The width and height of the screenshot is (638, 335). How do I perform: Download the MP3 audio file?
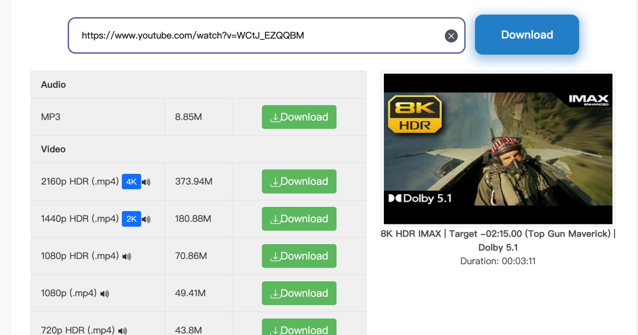pos(299,117)
